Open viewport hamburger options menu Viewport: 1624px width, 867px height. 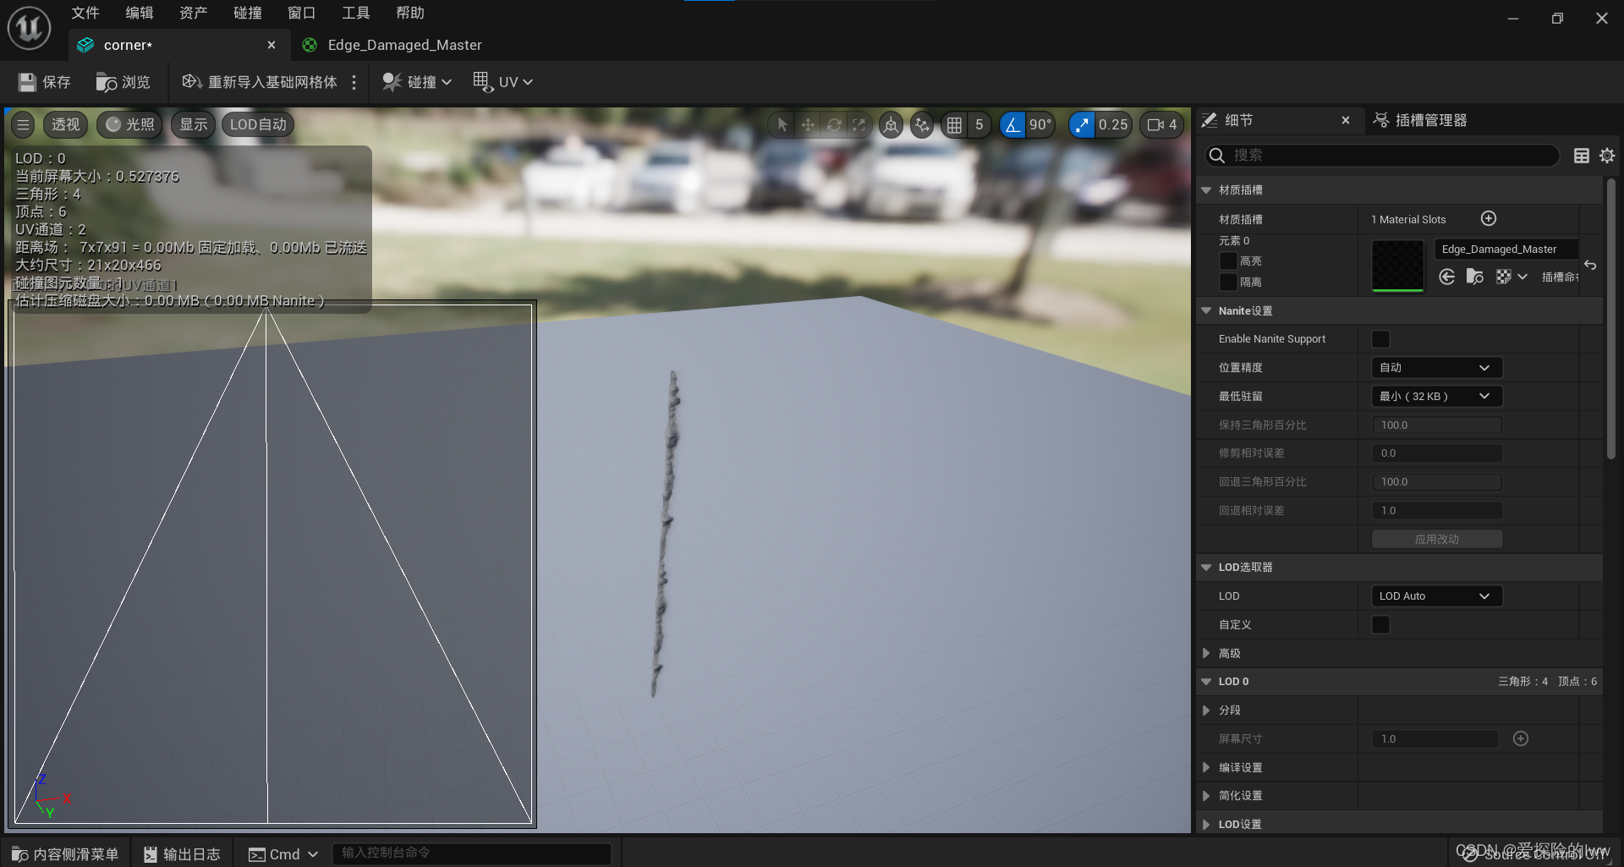point(24,125)
